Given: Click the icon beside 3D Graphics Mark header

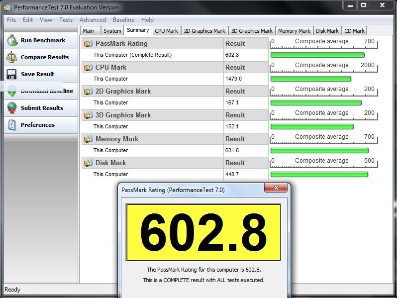Looking at the screenshot, I should [89, 115].
